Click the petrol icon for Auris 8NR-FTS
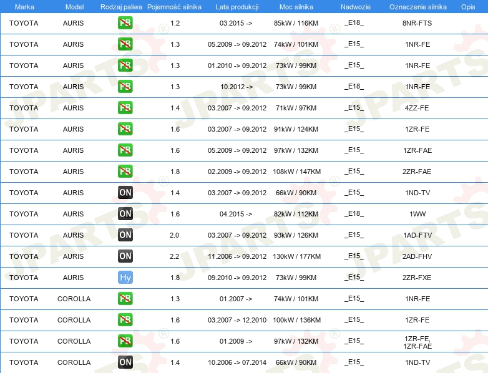 pos(125,23)
